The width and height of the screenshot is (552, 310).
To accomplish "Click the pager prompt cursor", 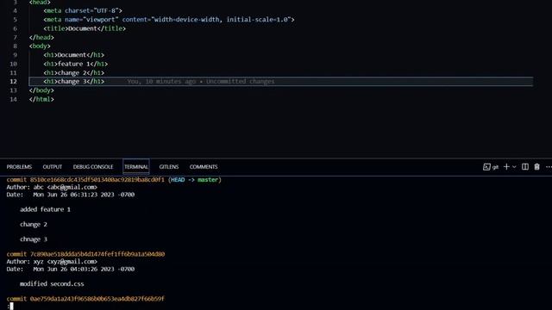I will [11, 307].
